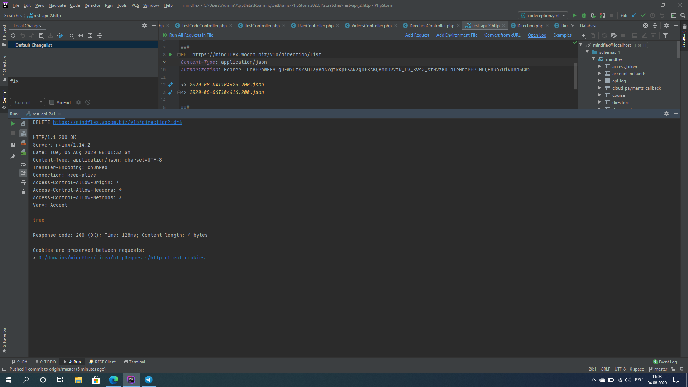This screenshot has width=688, height=387.
Task: Pin the Run tab with pin icon
Action: tap(13, 157)
